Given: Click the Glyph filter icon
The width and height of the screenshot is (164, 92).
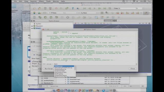Looking at the screenshot, I should (x=68, y=17).
